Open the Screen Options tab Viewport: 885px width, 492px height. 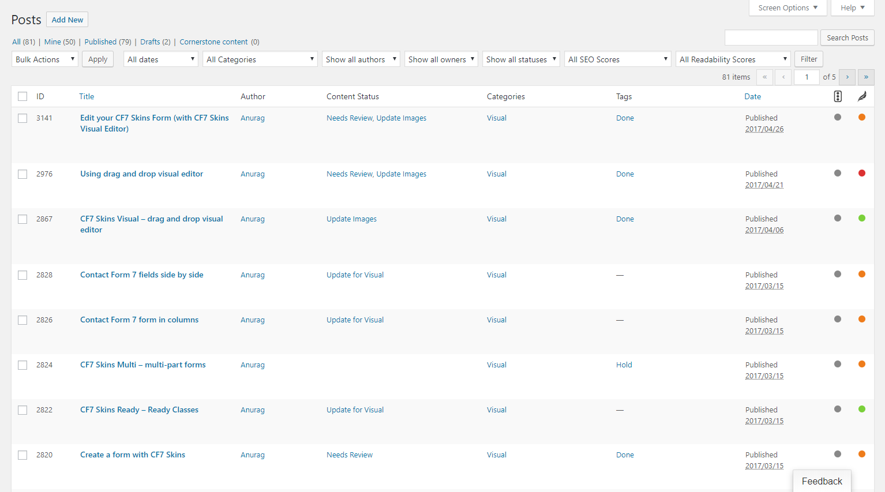click(787, 7)
